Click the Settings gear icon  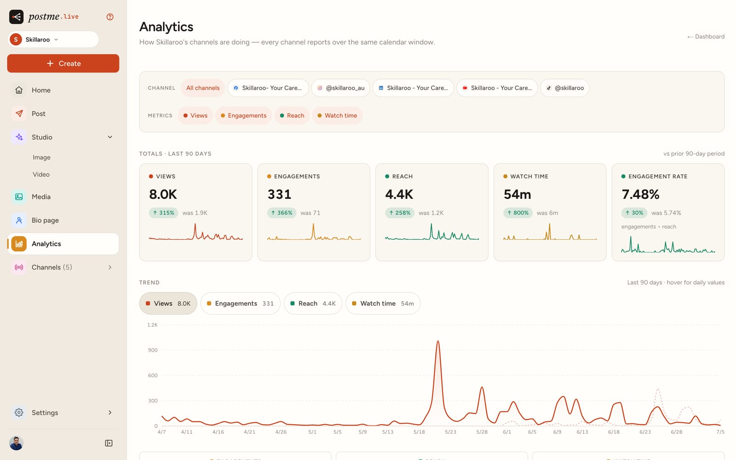[19, 413]
